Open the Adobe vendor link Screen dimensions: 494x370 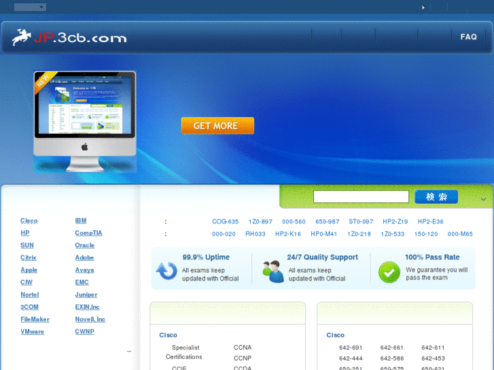[x=84, y=257]
